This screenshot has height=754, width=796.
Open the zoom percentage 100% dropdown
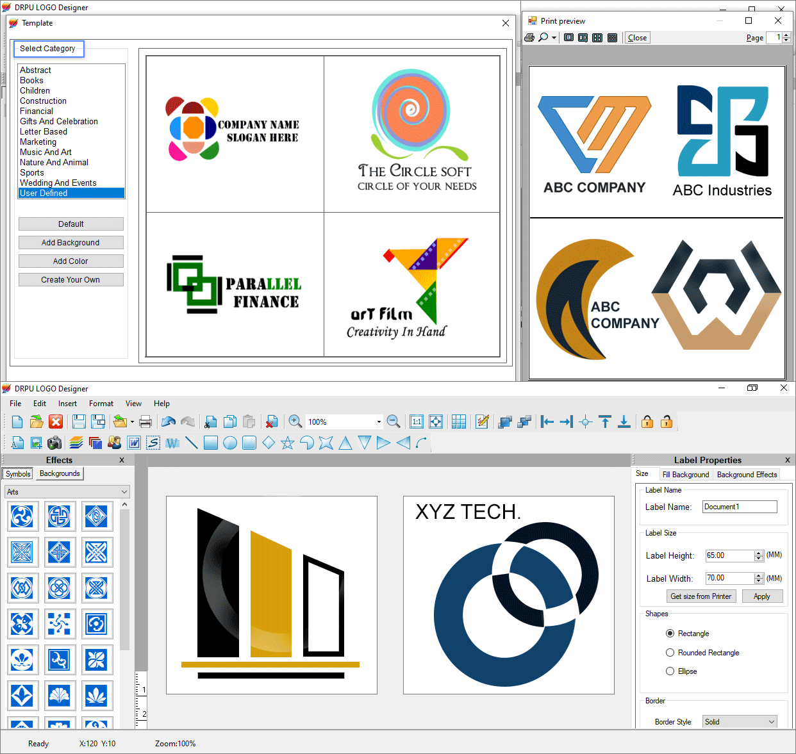click(379, 422)
